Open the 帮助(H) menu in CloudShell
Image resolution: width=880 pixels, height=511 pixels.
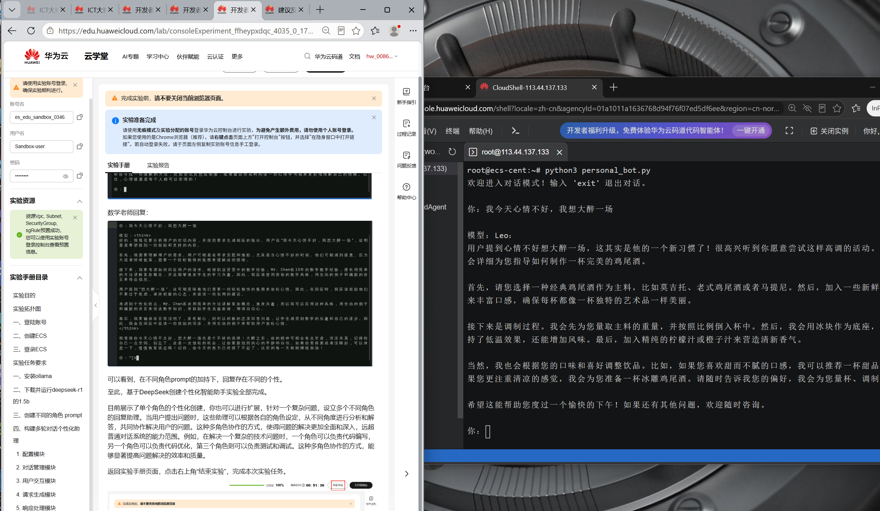tap(481, 131)
